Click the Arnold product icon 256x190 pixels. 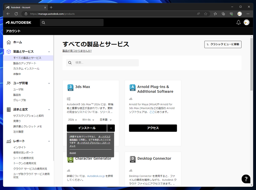pos(132,88)
